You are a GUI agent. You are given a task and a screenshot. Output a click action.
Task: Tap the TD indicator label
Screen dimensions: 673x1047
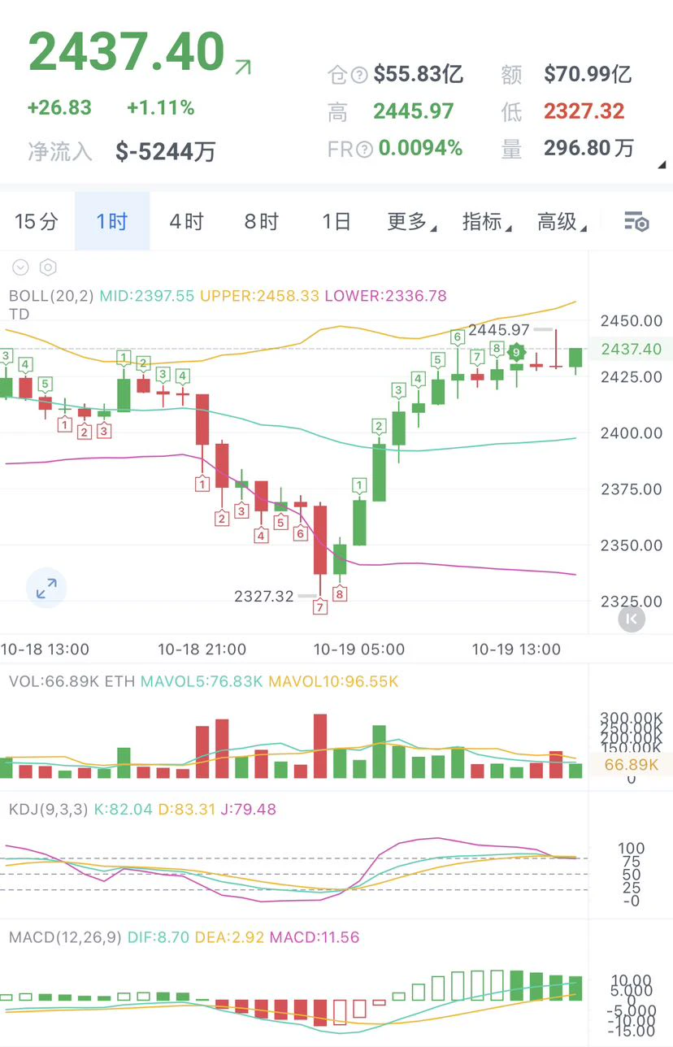pos(19,314)
